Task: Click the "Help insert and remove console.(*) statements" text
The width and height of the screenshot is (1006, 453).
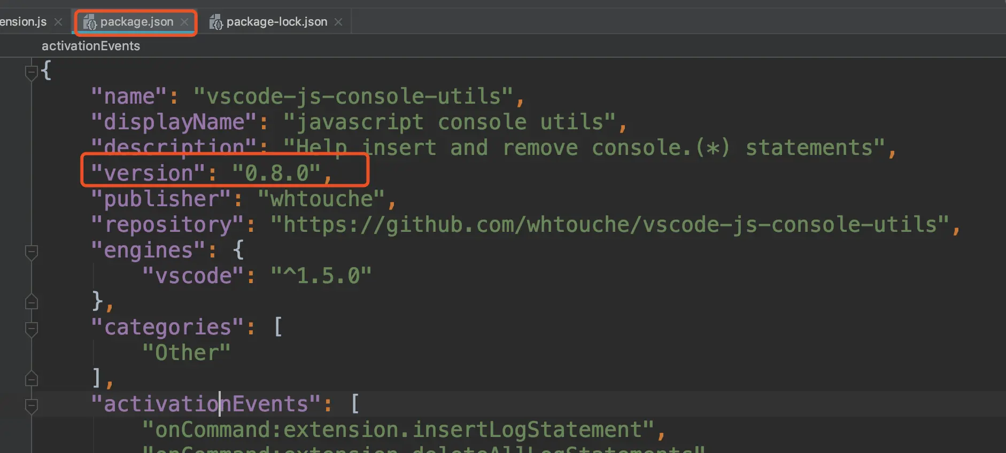Action: coord(584,148)
